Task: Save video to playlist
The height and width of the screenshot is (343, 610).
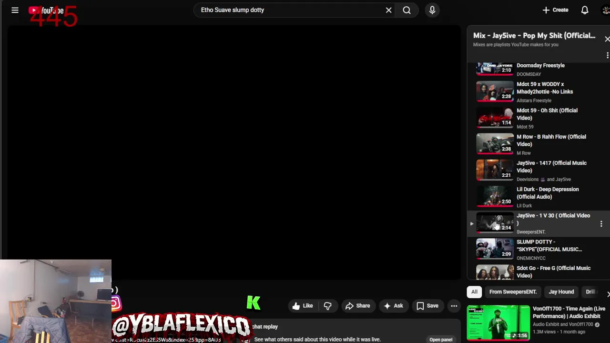Action: [427, 306]
